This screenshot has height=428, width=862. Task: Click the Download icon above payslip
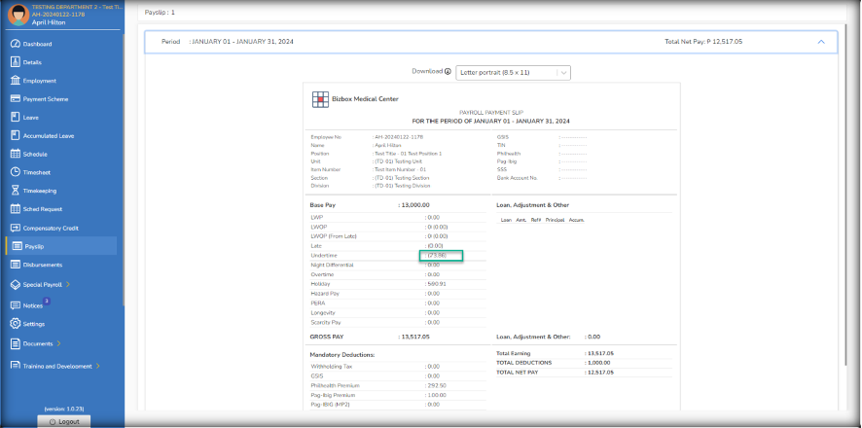(448, 72)
